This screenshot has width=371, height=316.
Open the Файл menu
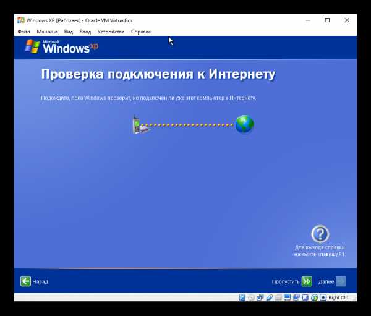[x=23, y=32]
